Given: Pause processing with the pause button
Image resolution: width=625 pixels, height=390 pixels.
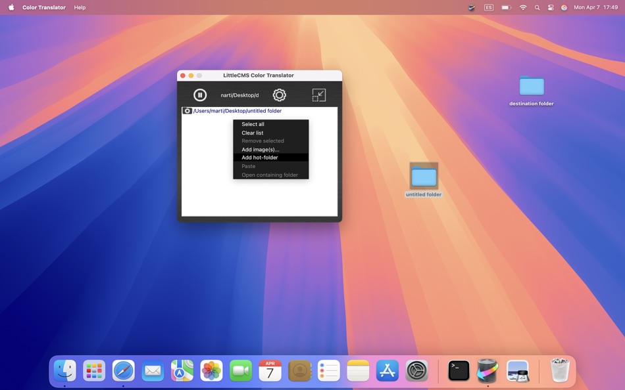Looking at the screenshot, I should (200, 95).
